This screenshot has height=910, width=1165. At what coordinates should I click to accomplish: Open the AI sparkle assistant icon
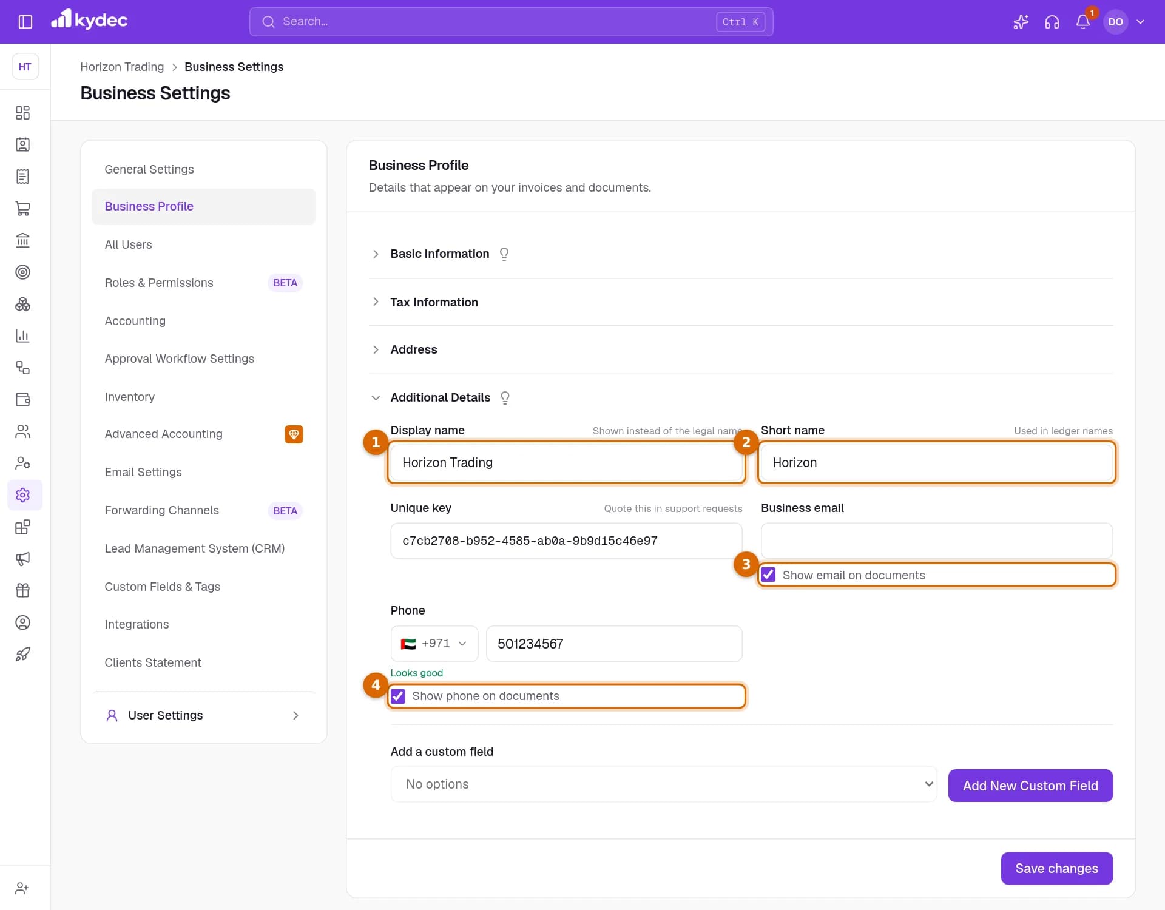1021,22
